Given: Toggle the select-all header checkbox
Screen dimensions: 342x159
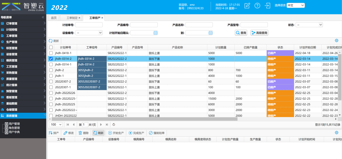Looking at the screenshot, I should click(51, 47).
